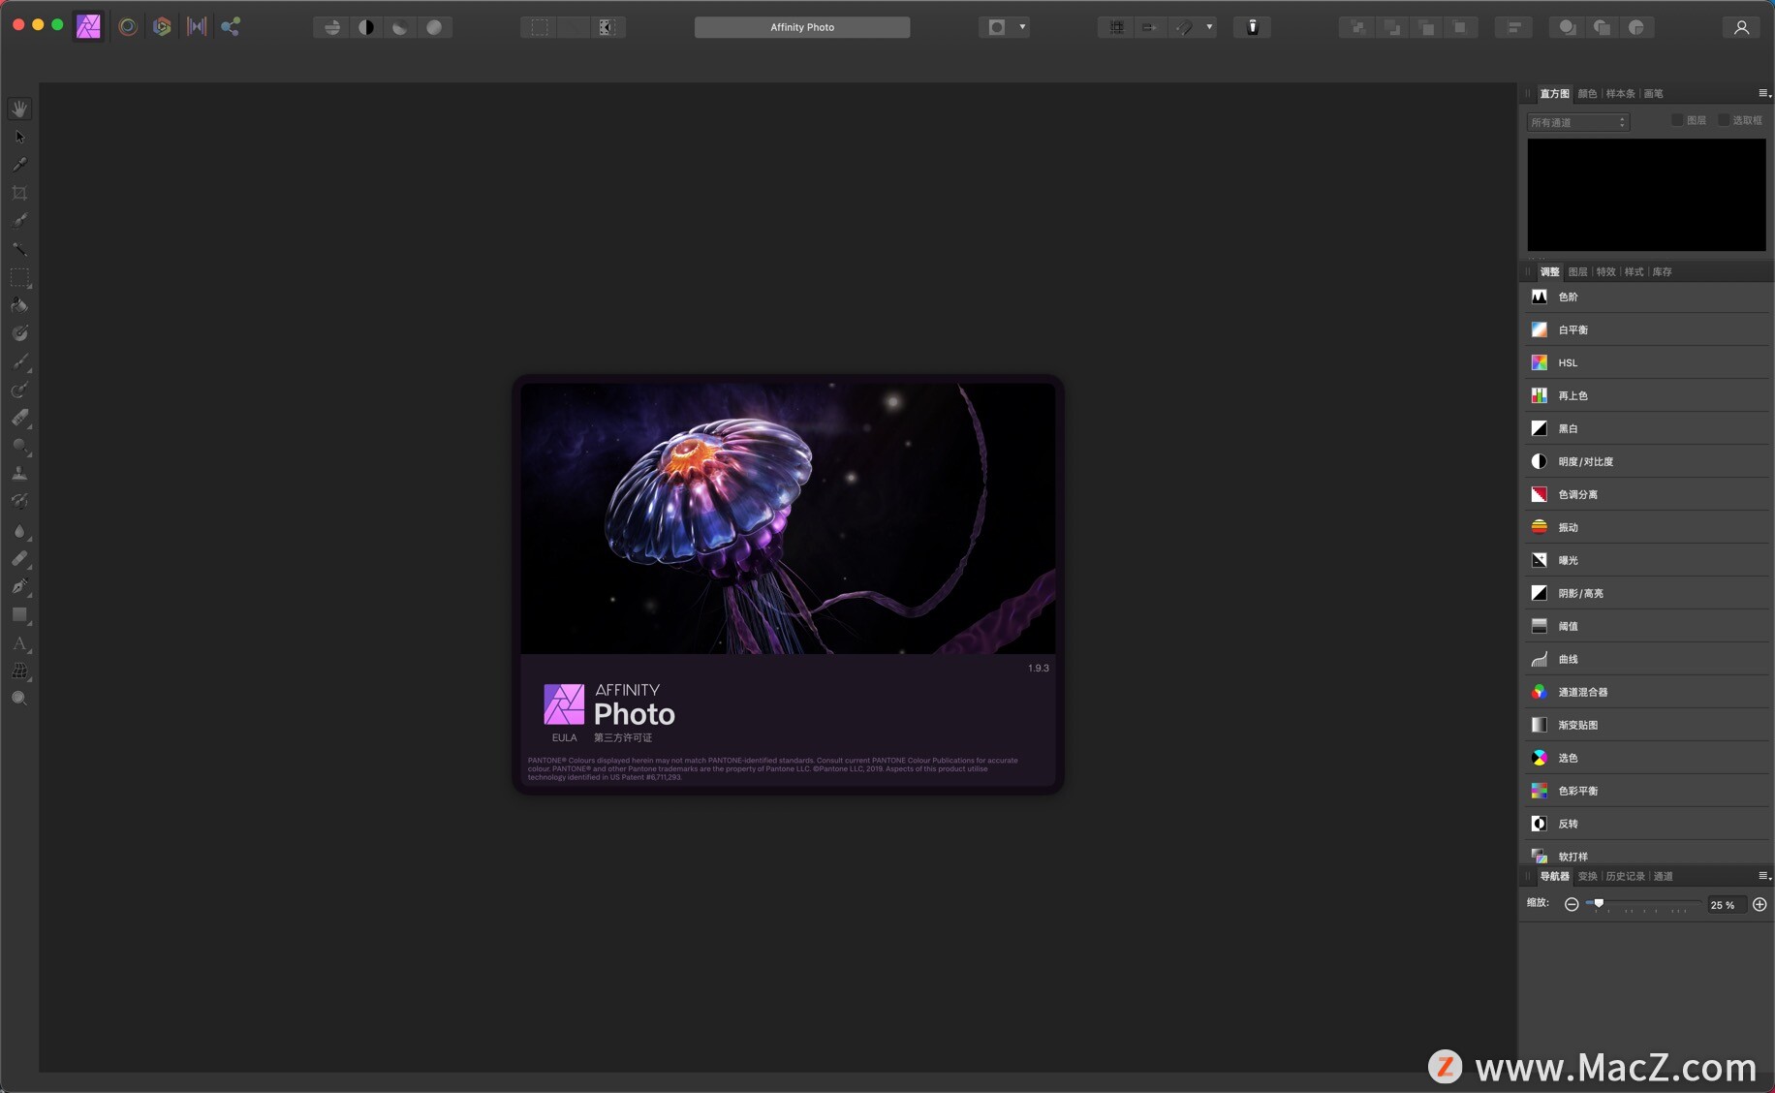Apply Auto White Balance from toolbar
The image size is (1775, 1093).
(434, 27)
